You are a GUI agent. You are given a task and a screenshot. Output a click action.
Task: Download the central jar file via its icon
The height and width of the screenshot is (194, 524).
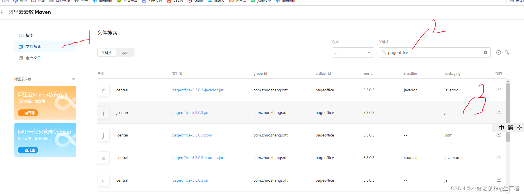pos(499,180)
